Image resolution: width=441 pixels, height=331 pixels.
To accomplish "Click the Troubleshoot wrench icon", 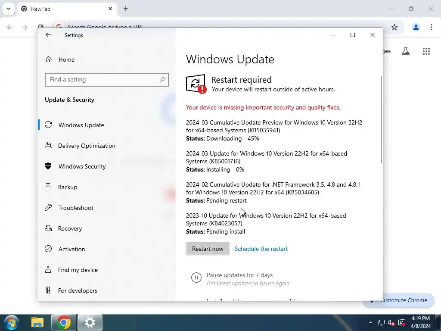I will pos(48,207).
